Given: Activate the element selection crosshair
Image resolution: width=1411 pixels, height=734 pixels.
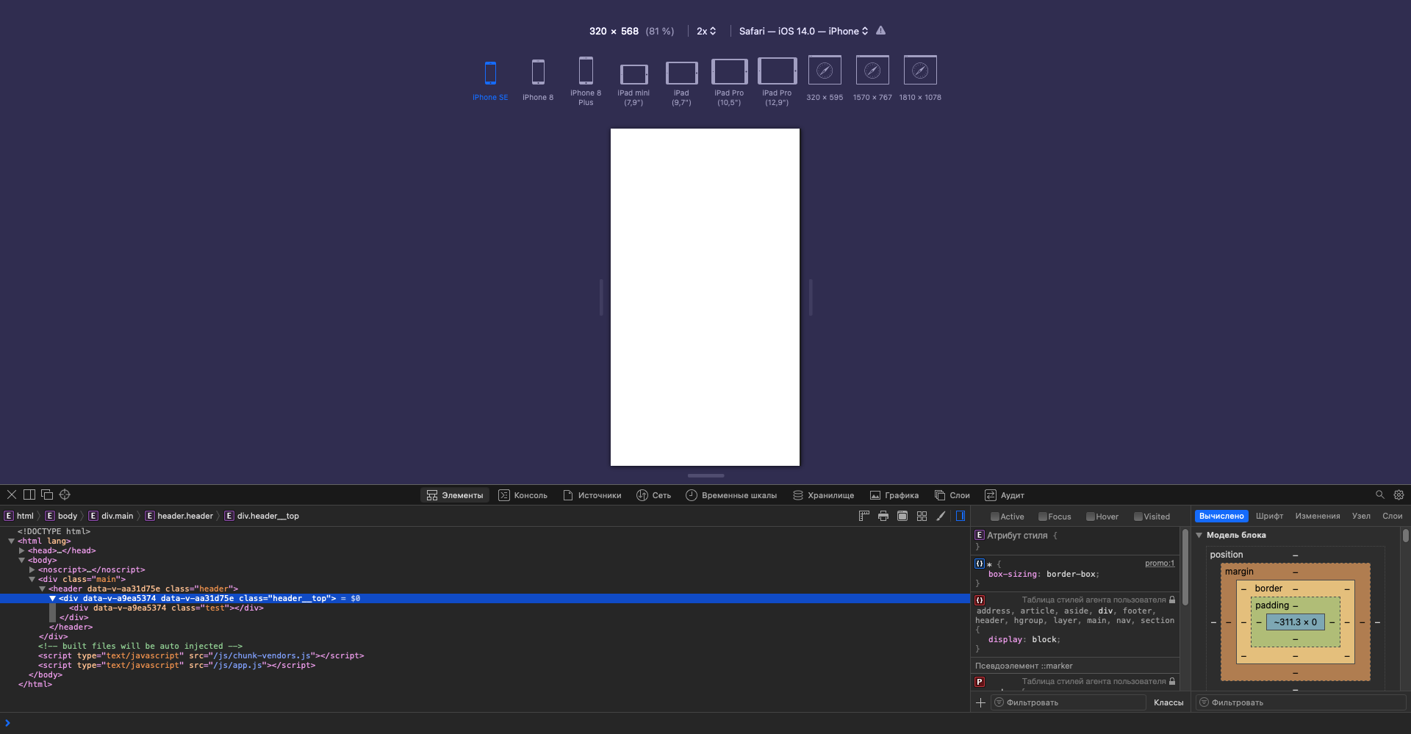Looking at the screenshot, I should [x=65, y=494].
